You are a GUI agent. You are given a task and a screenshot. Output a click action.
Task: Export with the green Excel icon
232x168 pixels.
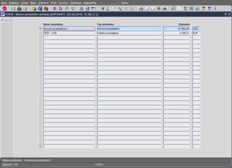(x=191, y=9)
